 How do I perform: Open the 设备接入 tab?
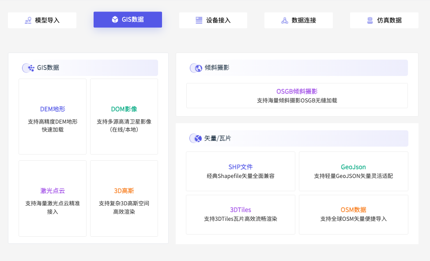213,20
